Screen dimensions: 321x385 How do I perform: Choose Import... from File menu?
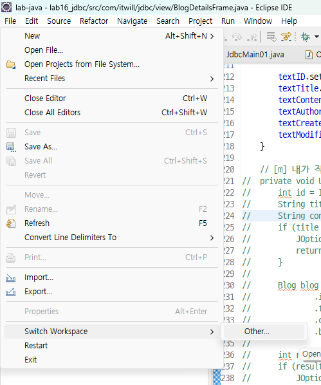(x=112, y=277)
